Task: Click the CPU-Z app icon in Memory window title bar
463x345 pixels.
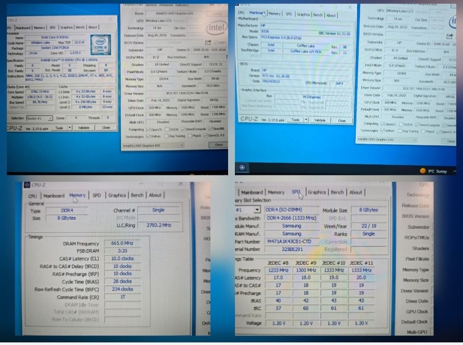Action: pyautogui.click(x=27, y=185)
